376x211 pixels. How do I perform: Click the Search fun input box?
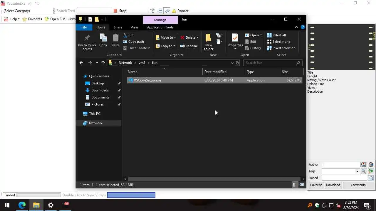[270, 63]
